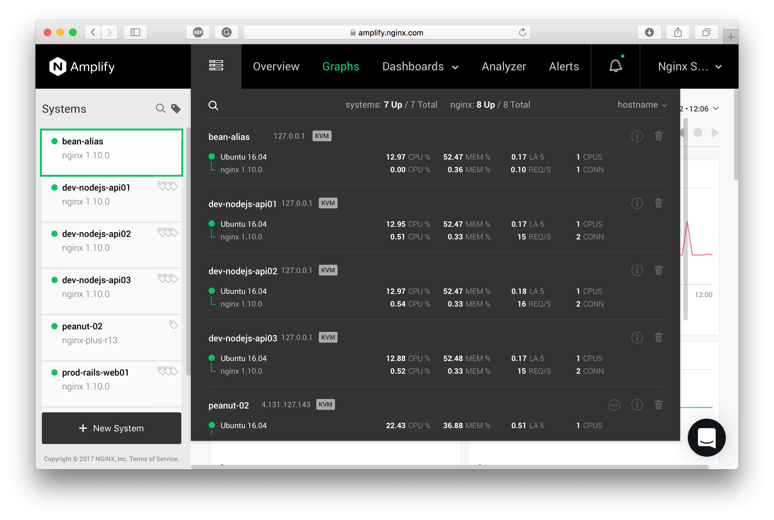774x520 pixels.
Task: Switch to the Overview tab
Action: pos(276,66)
